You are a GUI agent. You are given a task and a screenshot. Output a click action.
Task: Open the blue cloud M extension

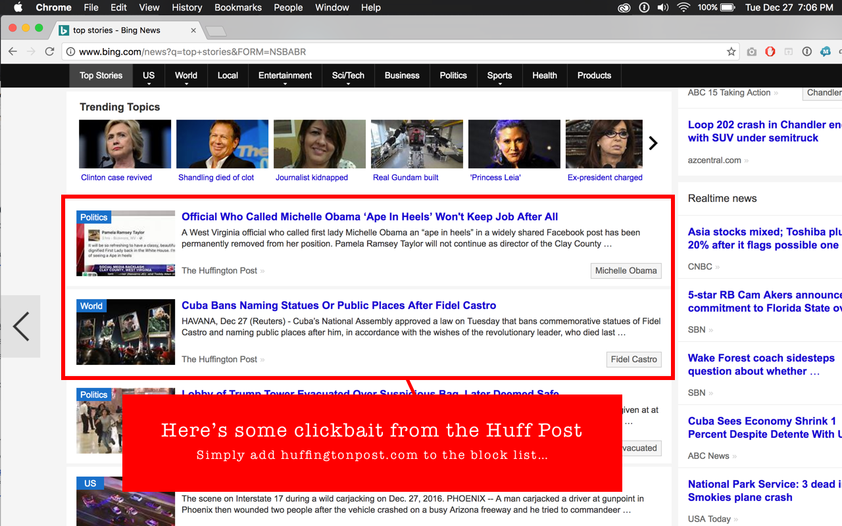(826, 51)
